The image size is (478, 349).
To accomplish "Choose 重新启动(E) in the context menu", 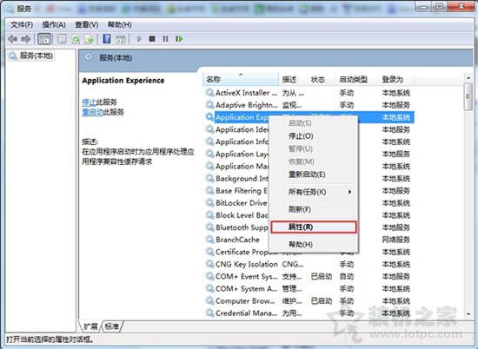I will click(313, 174).
